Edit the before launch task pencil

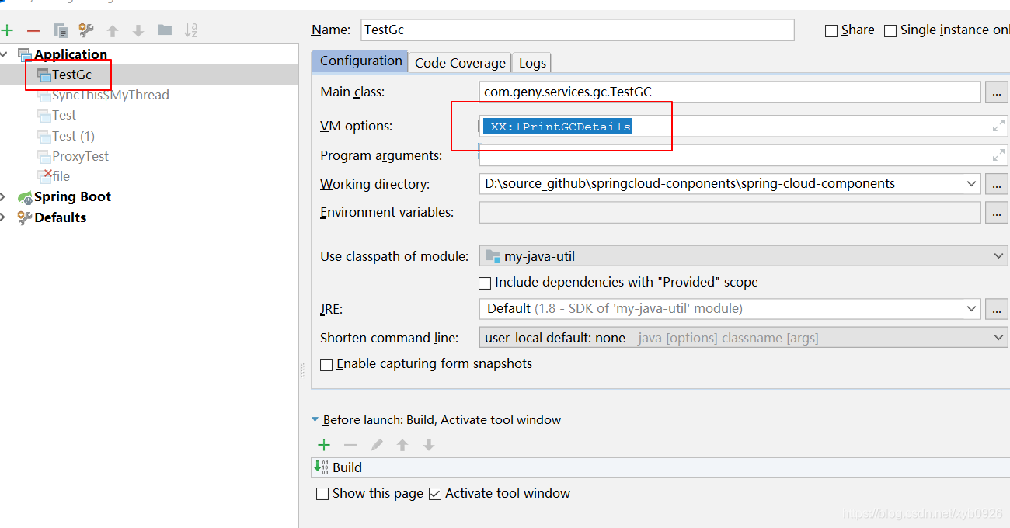(377, 445)
